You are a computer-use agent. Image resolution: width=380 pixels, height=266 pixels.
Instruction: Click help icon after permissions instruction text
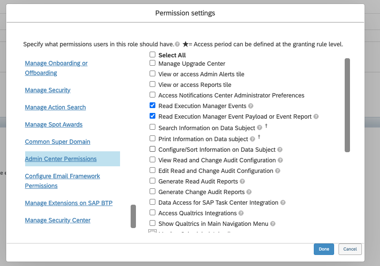[177, 45]
